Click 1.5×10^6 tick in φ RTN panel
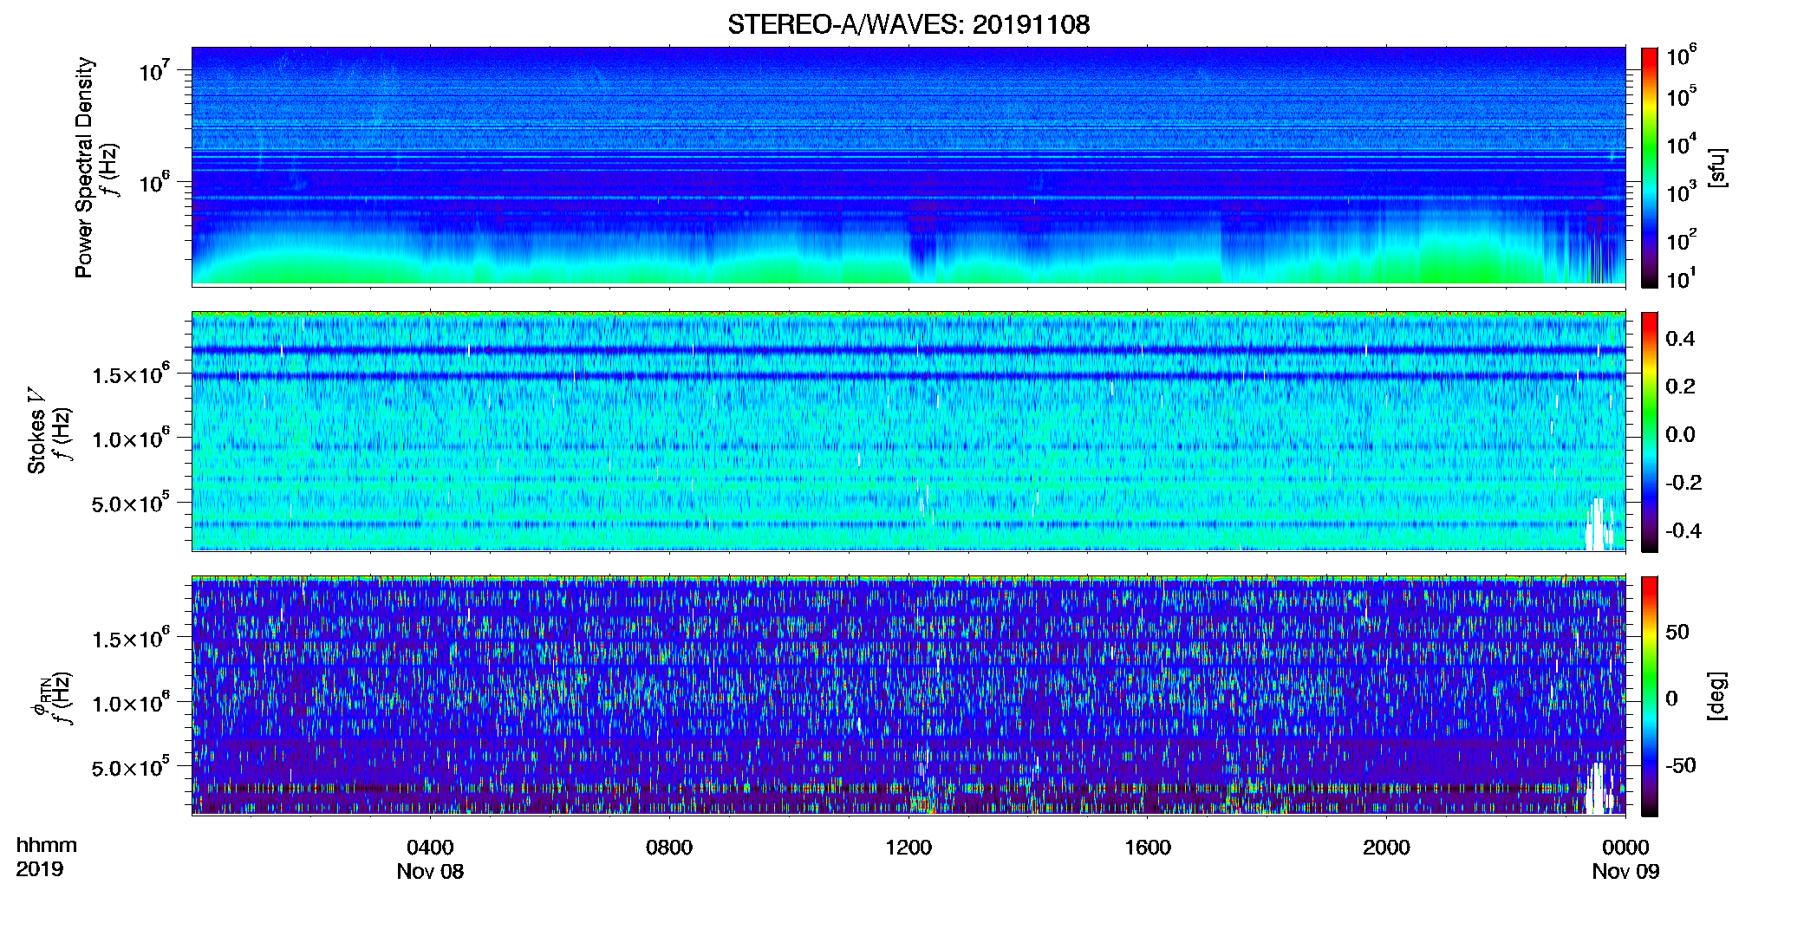1817x936 pixels. (131, 639)
